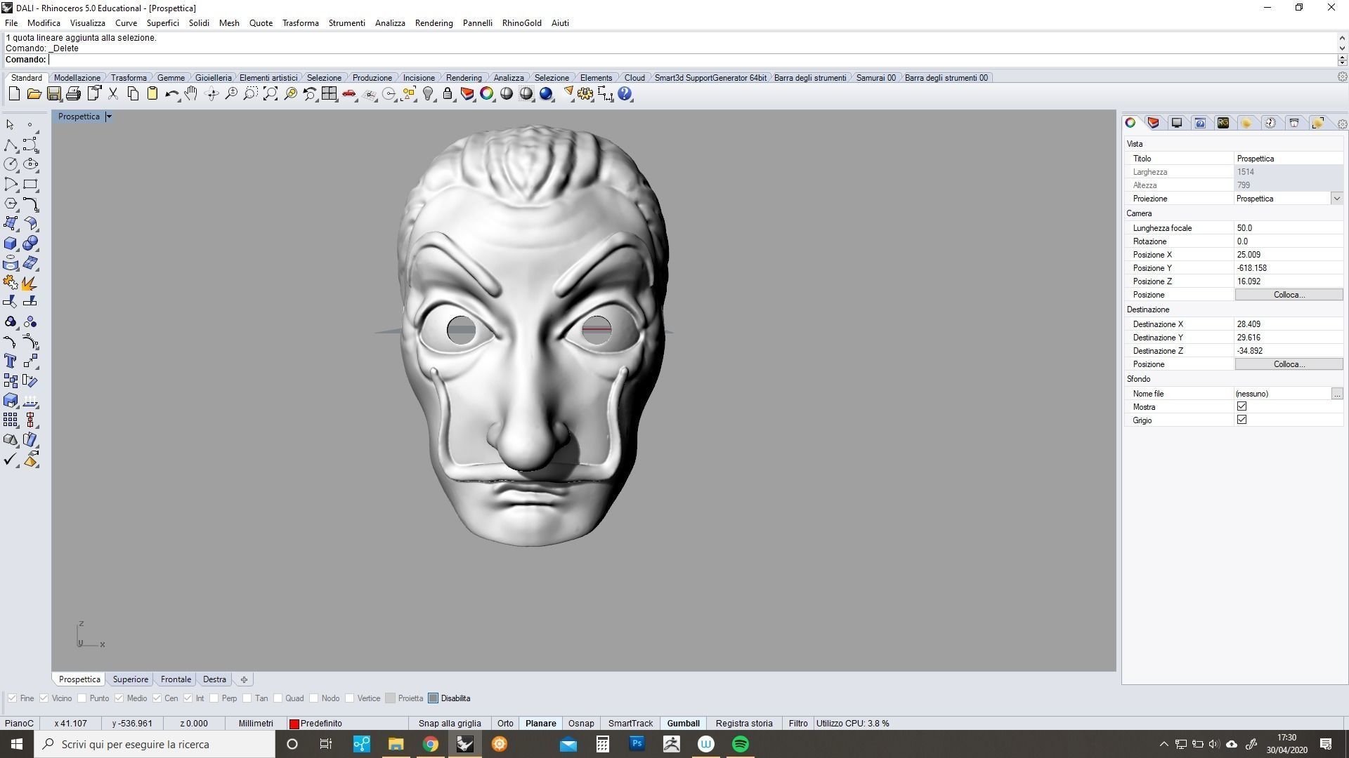Click Colloca button for Camera position
Viewport: 1349px width, 758px height.
(1289, 295)
